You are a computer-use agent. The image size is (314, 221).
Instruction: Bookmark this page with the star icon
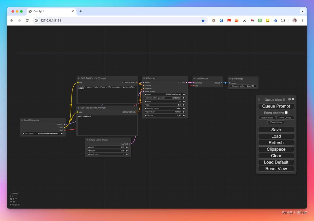[x=203, y=21]
